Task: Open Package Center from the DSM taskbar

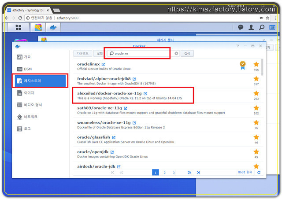Action: [x=38, y=27]
